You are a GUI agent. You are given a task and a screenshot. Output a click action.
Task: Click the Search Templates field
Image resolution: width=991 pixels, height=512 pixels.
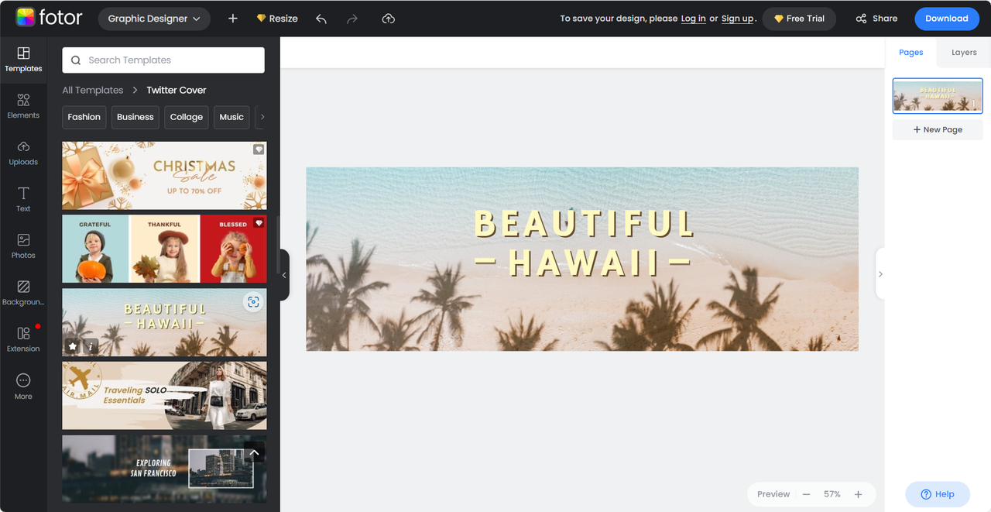click(x=163, y=60)
